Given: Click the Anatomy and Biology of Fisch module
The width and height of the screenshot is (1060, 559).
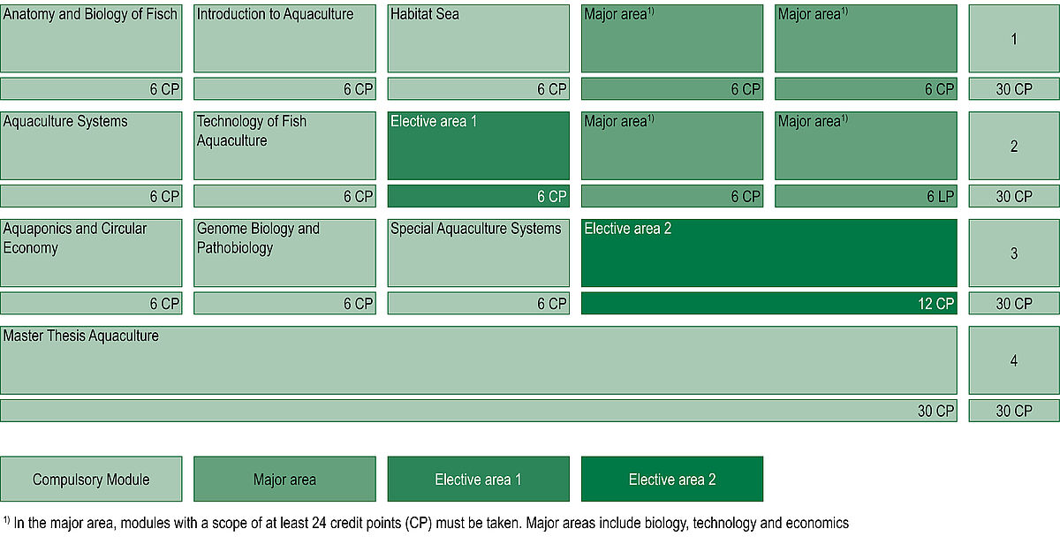Looking at the screenshot, I should pyautogui.click(x=91, y=39).
